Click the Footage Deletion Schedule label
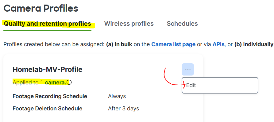Screen dimensions: 274x122 (x=47, y=109)
